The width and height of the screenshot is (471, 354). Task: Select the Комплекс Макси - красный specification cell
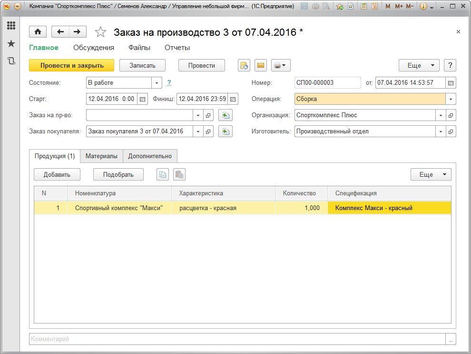point(389,208)
